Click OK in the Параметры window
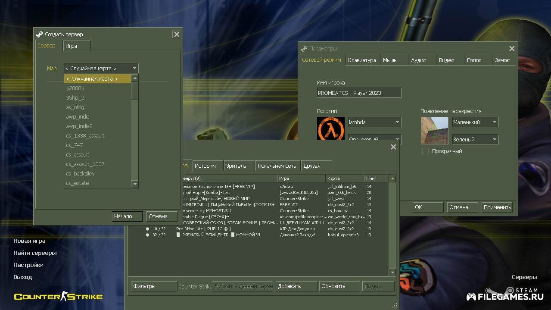The height and width of the screenshot is (310, 551). tap(428, 207)
